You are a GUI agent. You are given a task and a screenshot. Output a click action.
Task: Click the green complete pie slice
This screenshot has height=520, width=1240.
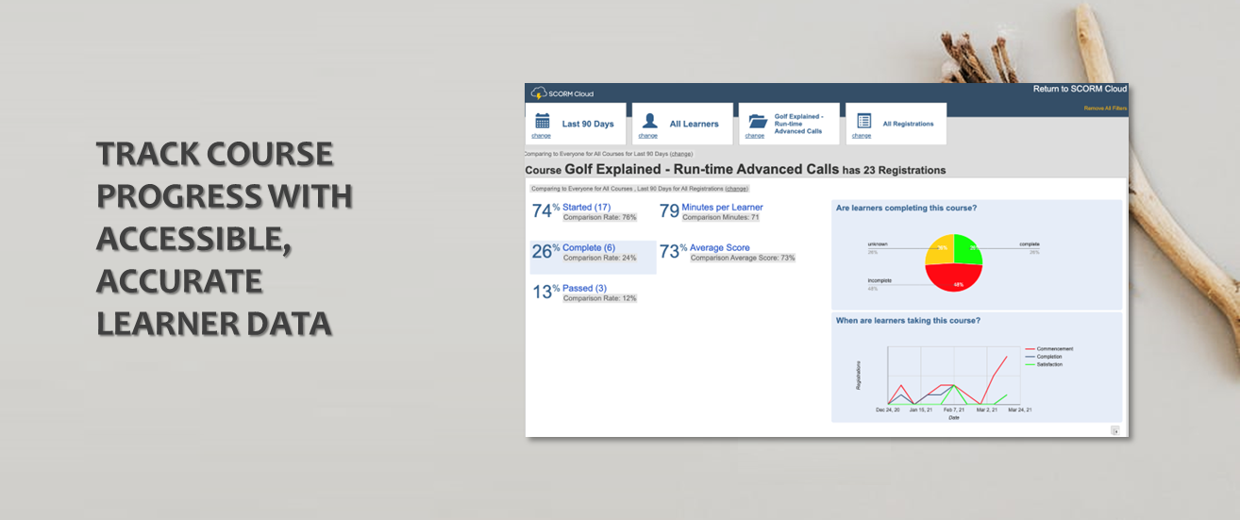click(967, 249)
